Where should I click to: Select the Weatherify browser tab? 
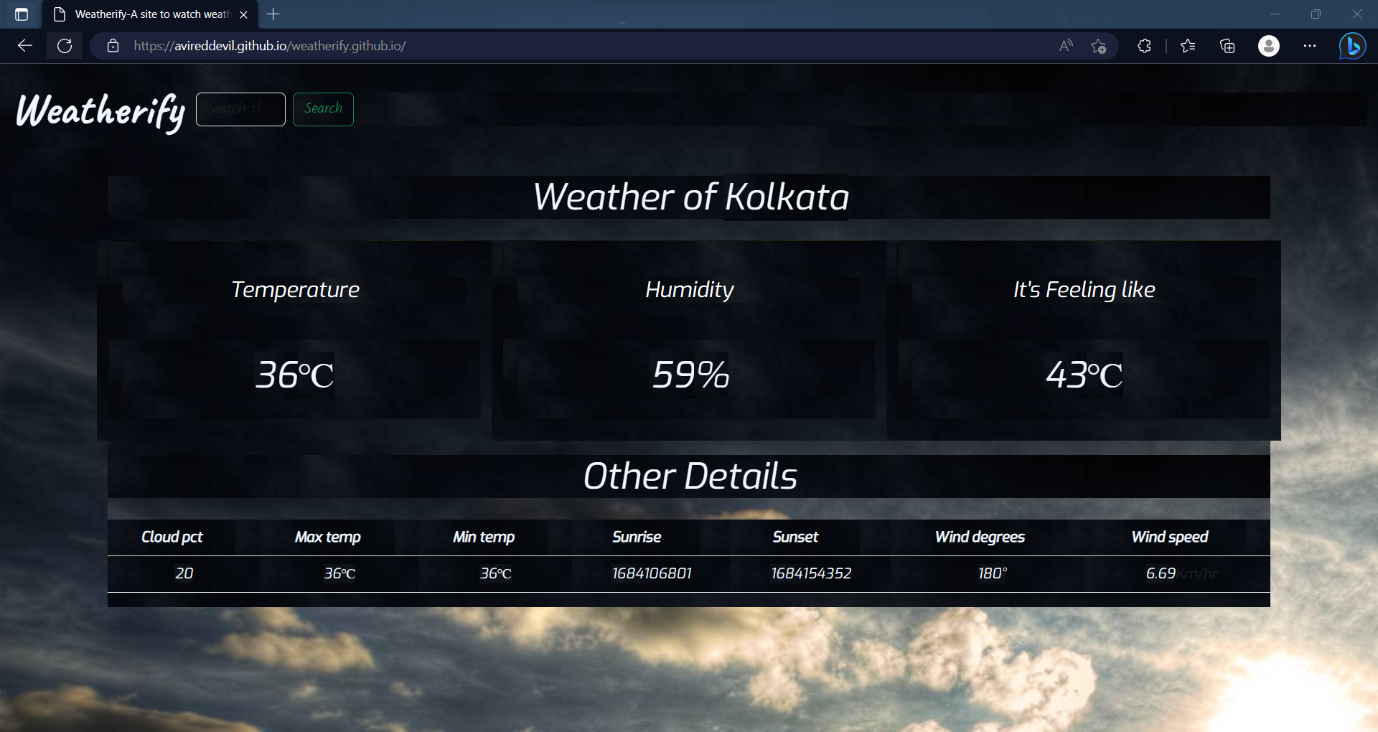144,14
